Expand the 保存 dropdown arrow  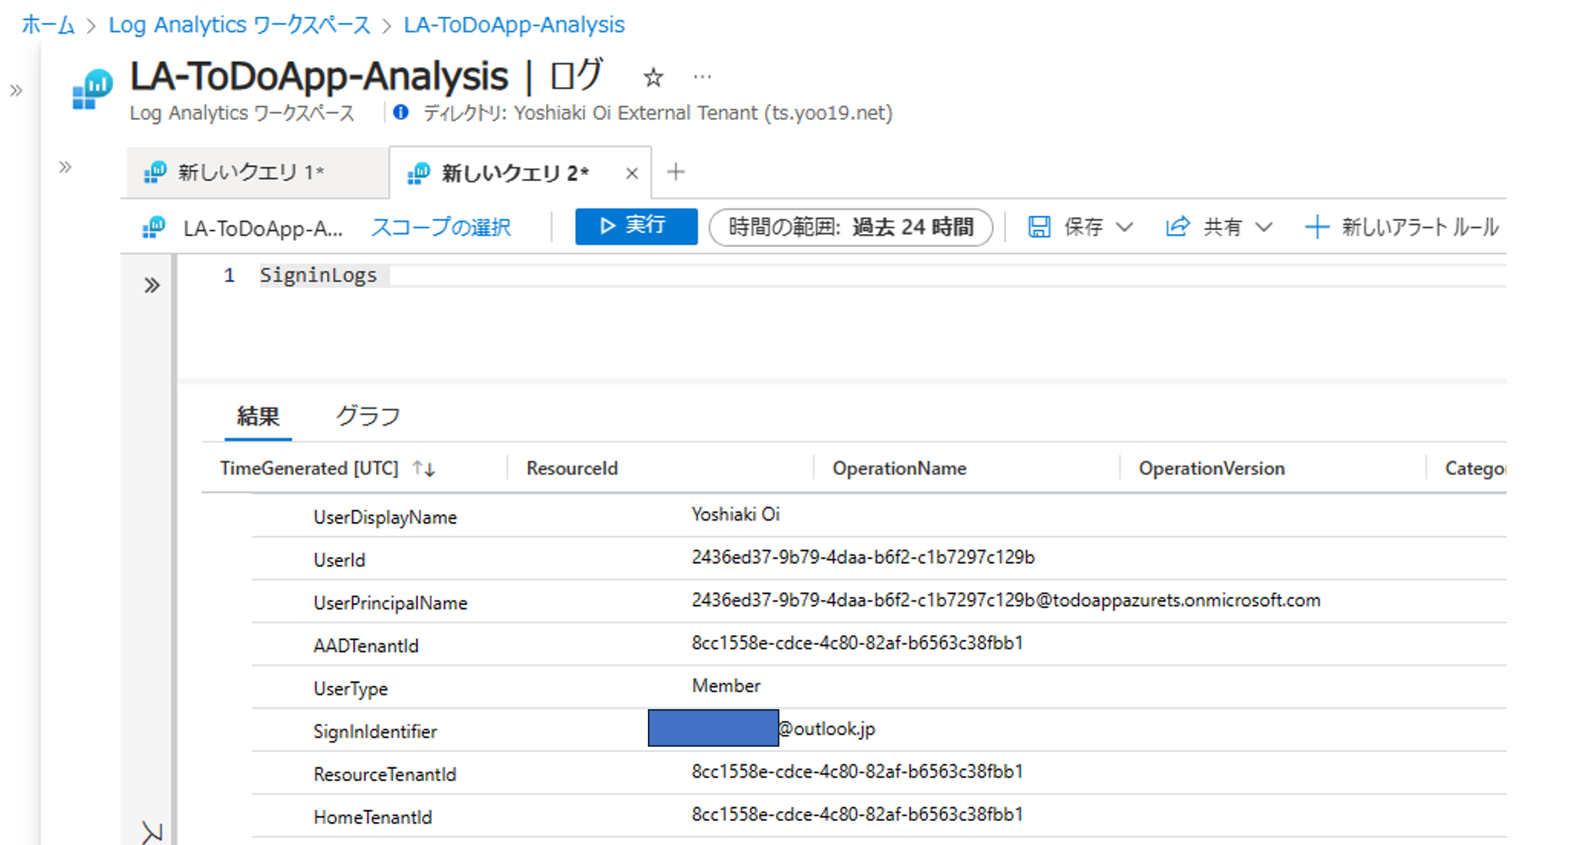click(1125, 227)
